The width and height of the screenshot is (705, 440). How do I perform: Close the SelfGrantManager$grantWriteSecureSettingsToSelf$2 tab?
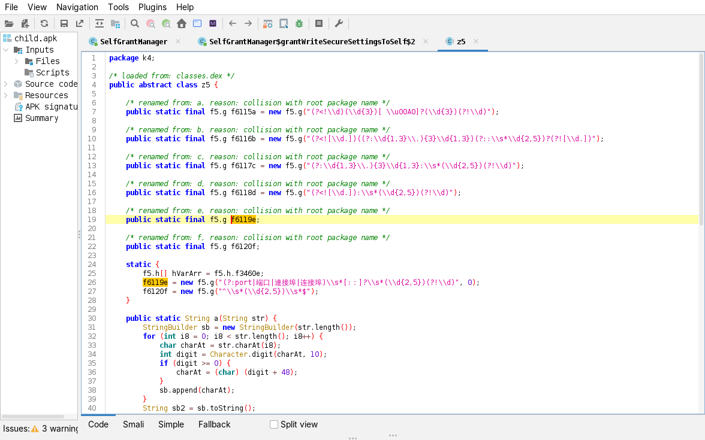pyautogui.click(x=426, y=41)
